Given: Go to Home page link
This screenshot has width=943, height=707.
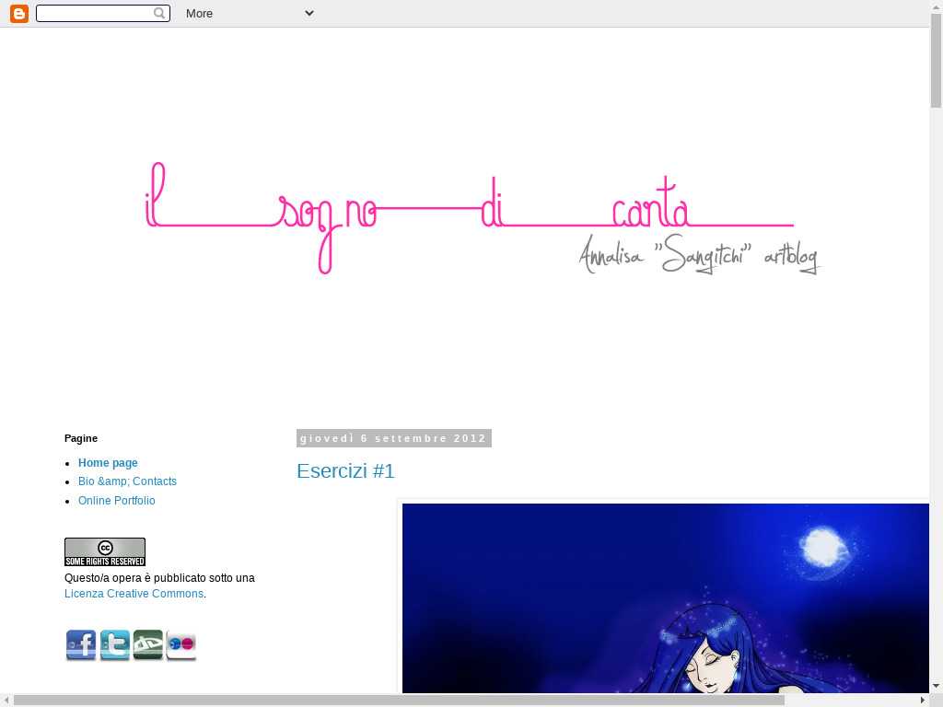Looking at the screenshot, I should (108, 463).
